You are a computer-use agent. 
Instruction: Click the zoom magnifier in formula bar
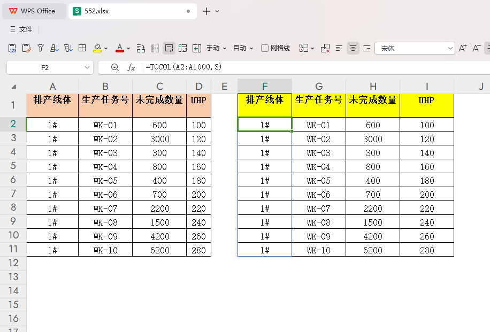coord(114,67)
